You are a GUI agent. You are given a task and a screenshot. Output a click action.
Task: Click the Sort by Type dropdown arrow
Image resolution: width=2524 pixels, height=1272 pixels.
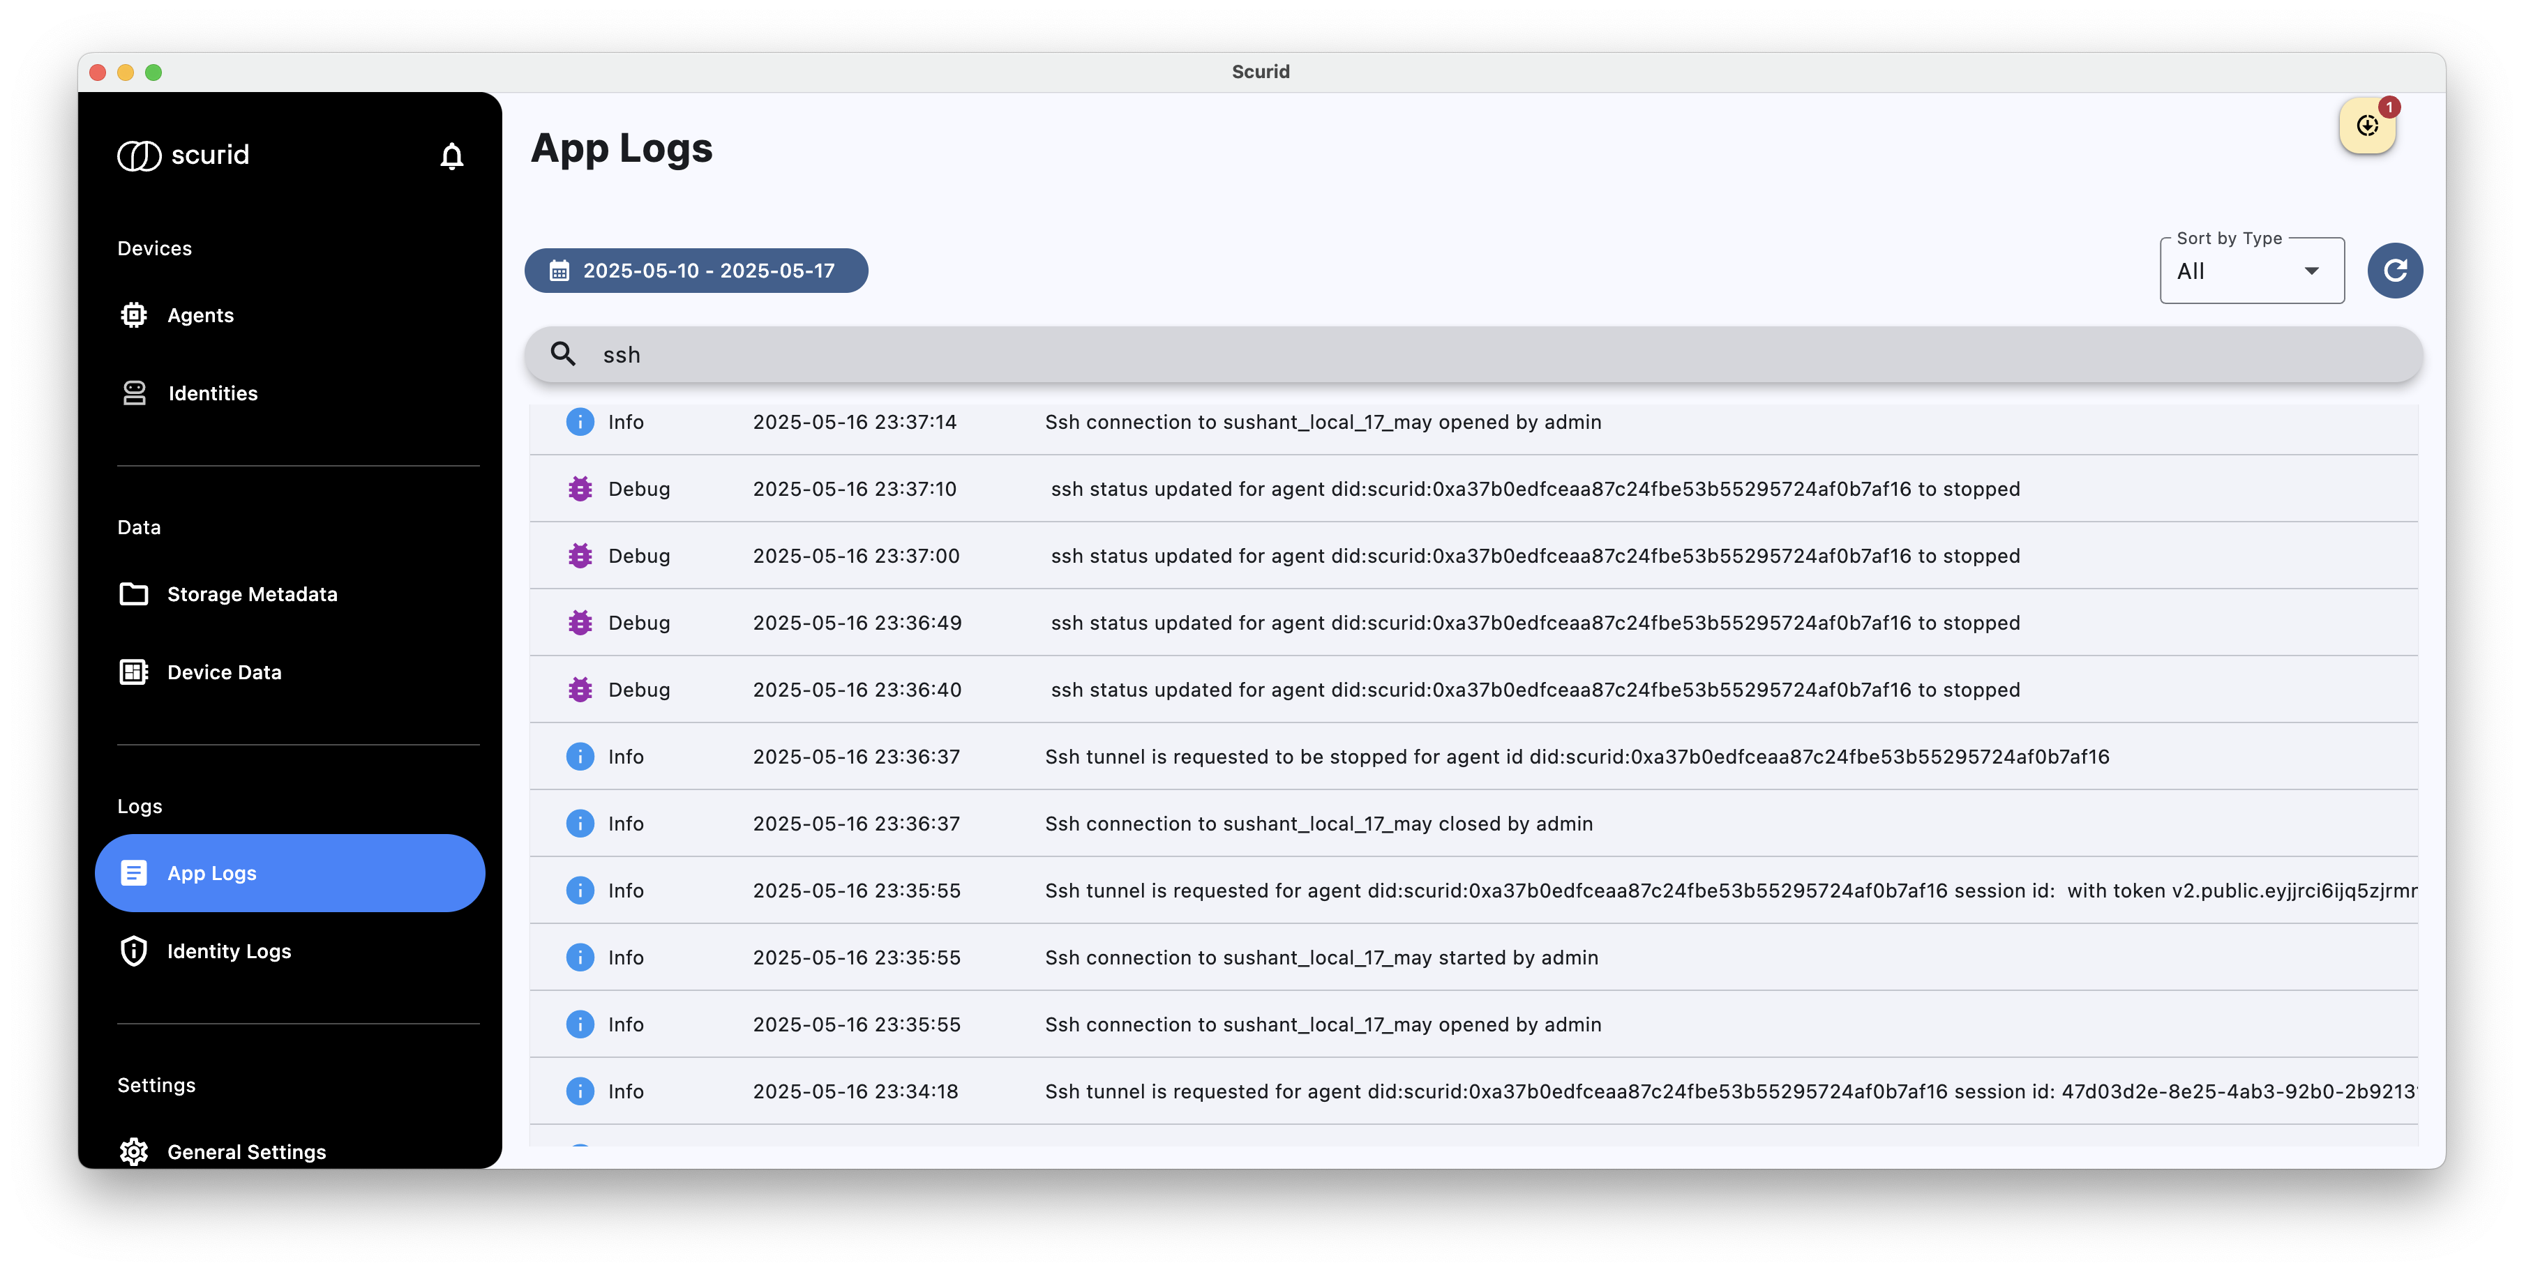click(2311, 271)
